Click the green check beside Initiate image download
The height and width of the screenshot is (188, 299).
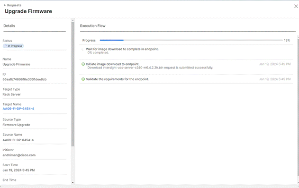click(83, 64)
